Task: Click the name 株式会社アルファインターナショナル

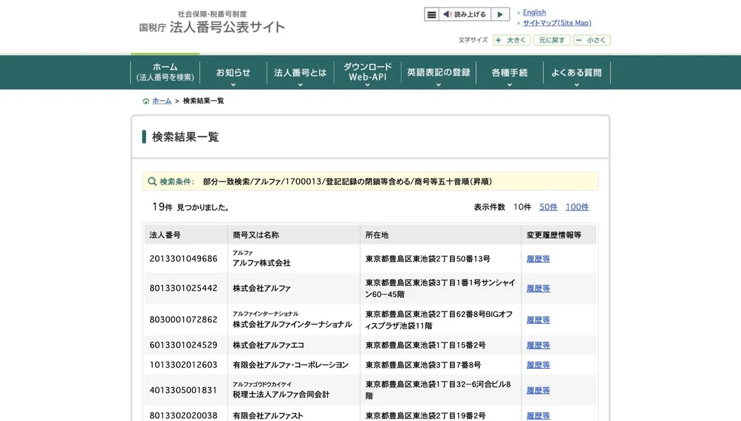Action: [292, 324]
